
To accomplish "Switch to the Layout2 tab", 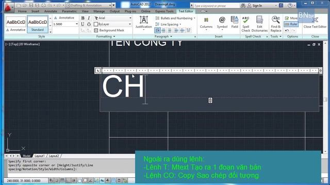I will [x=54, y=156].
